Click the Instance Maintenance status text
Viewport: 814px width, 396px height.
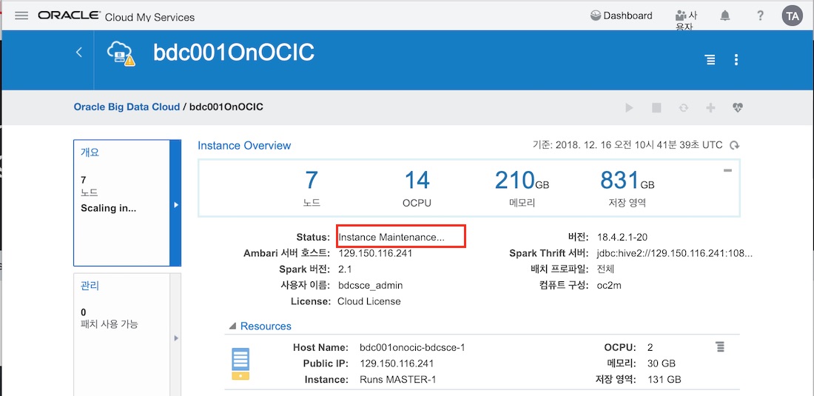(x=391, y=237)
